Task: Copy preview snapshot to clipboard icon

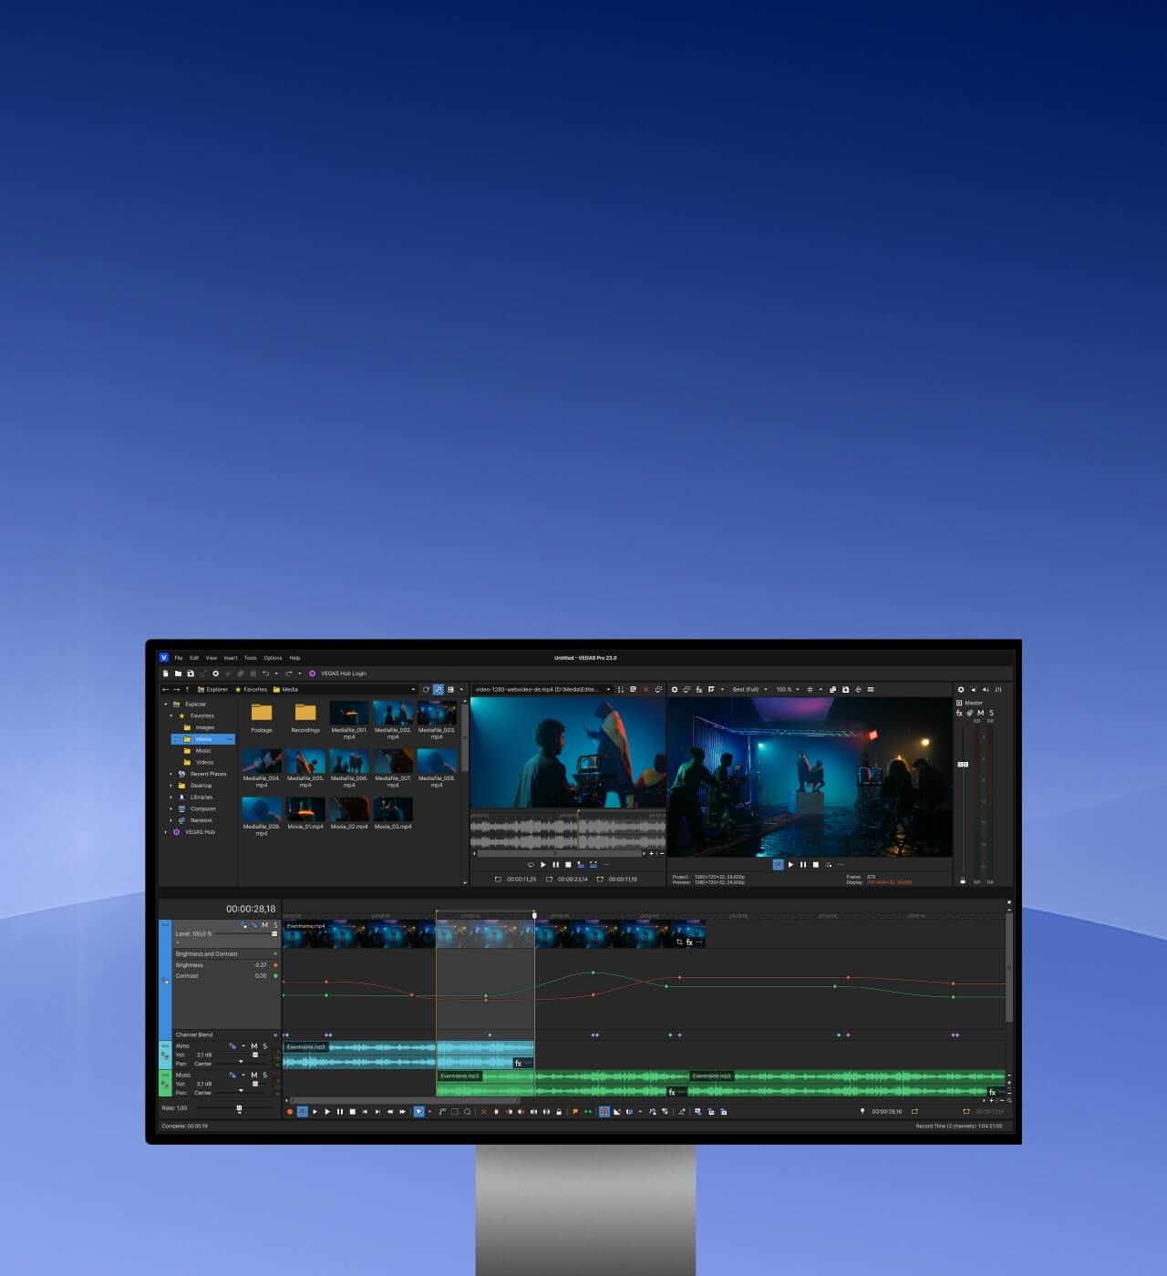Action: (832, 690)
